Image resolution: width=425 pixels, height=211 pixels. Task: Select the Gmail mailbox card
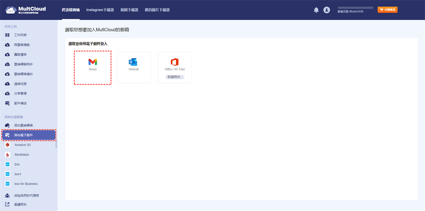[x=93, y=68]
